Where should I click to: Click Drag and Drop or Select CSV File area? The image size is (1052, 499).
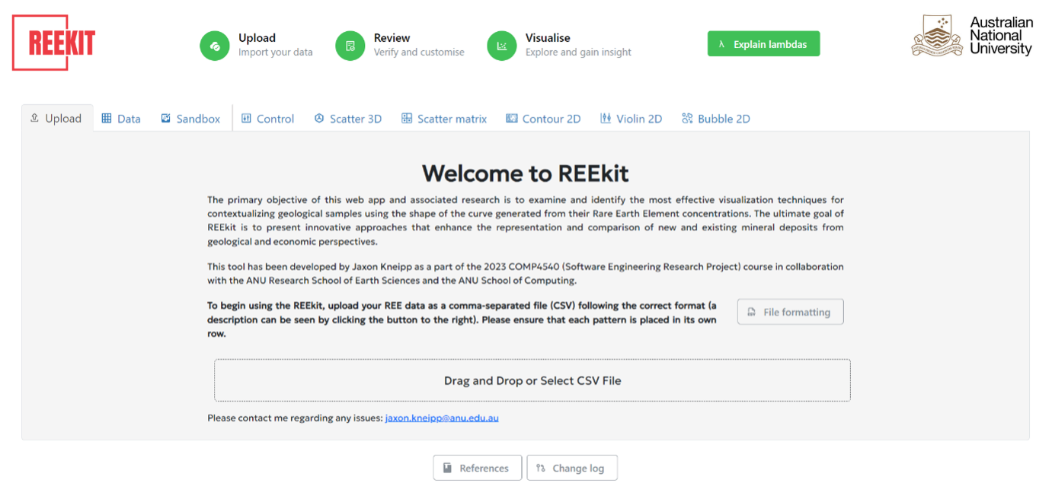coord(532,380)
